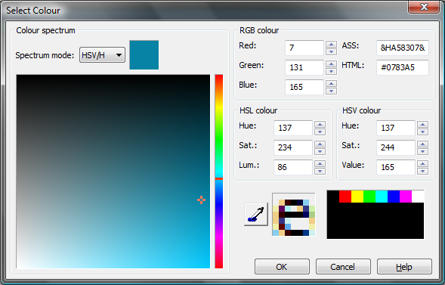This screenshot has height=285, width=445.
Task: Click the eyedropper magnified preview grid
Action: pyautogui.click(x=294, y=215)
